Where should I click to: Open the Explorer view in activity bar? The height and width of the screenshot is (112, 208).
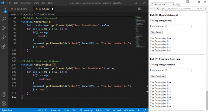click(x=4, y=11)
